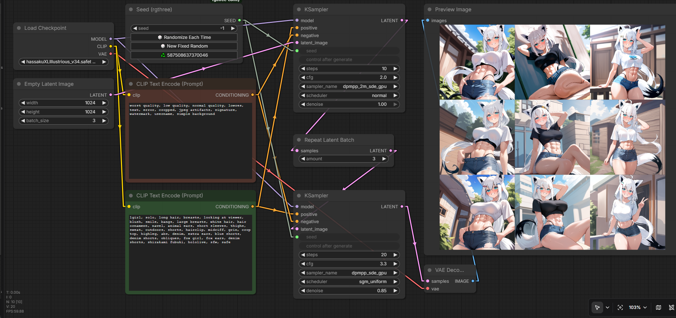This screenshot has width=676, height=318.
Task: Click the denoise field showing 1.00
Action: tap(349, 104)
